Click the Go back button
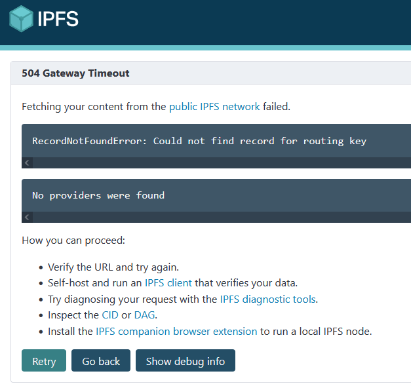The width and height of the screenshot is (411, 384). pos(101,360)
